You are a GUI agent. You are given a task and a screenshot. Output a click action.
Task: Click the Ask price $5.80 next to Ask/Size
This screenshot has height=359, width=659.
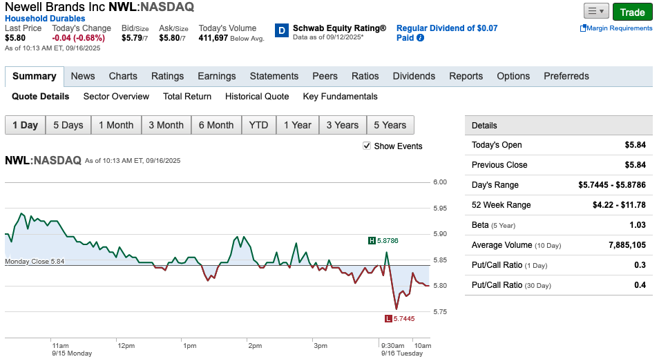click(169, 38)
